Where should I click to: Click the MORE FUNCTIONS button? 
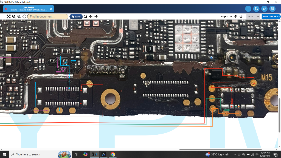[271, 16]
